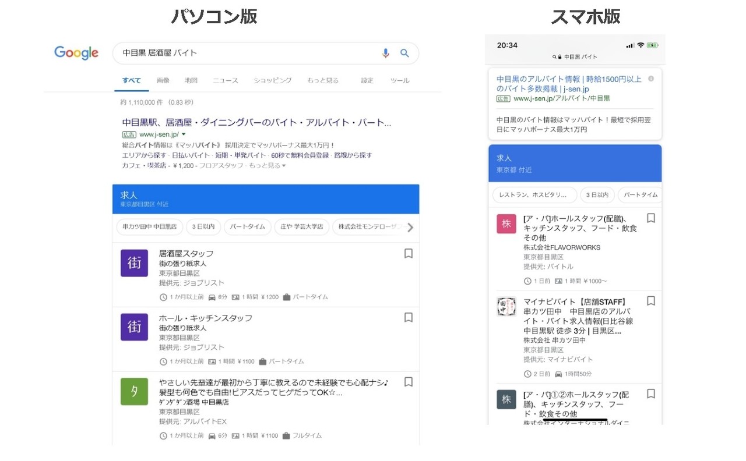Click the purple 街 logo of ホール・キッチンスタッフ
The image size is (746, 461).
pos(135,327)
